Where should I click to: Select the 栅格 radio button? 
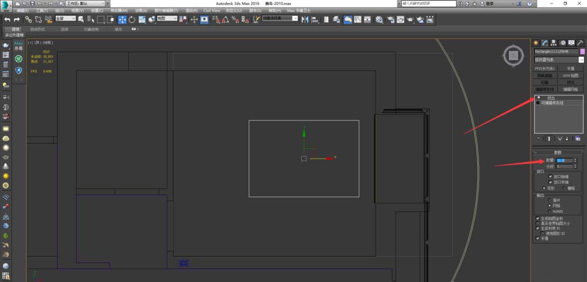[x=564, y=187]
